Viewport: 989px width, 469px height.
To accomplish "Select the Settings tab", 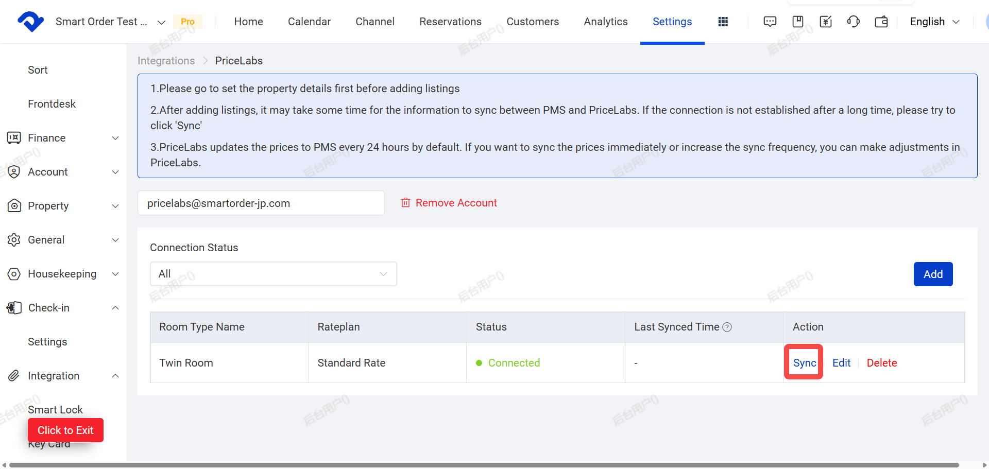I will pyautogui.click(x=672, y=22).
